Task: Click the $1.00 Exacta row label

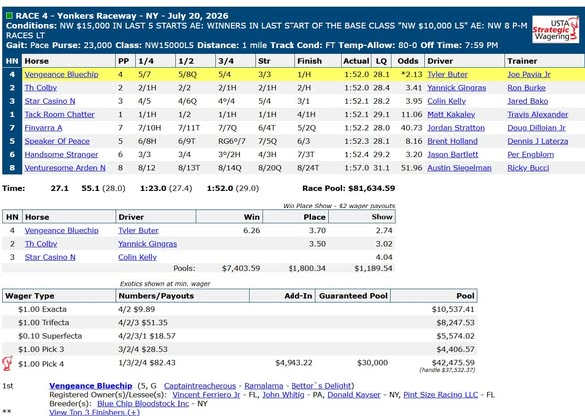Action: [42, 310]
